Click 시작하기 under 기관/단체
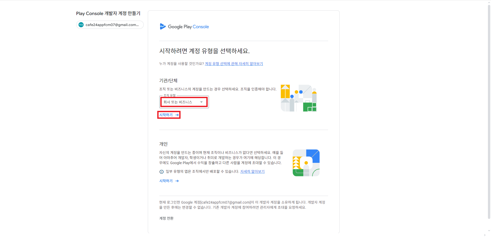 point(169,115)
